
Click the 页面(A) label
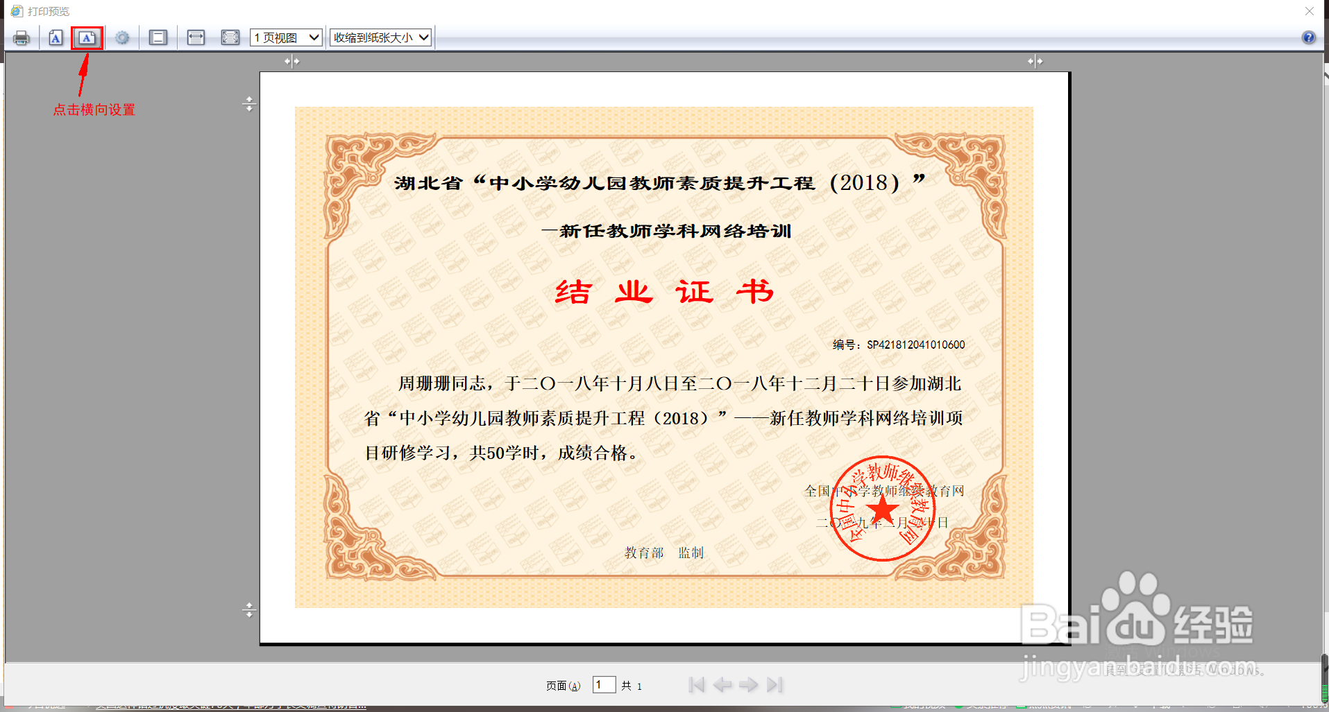click(563, 686)
